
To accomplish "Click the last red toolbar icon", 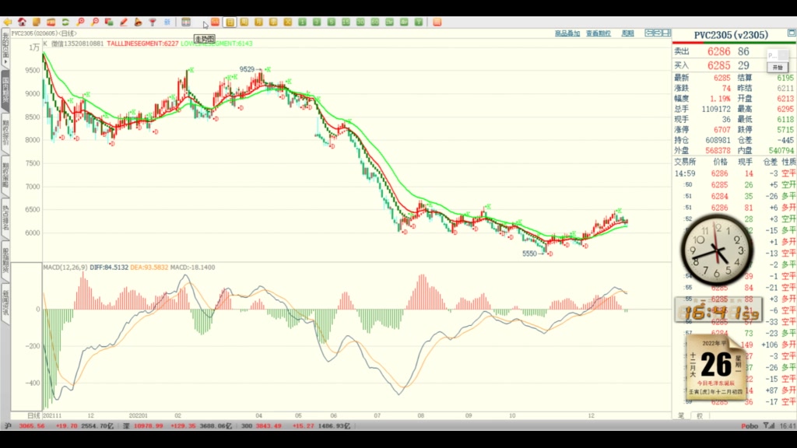I will 437,23.
